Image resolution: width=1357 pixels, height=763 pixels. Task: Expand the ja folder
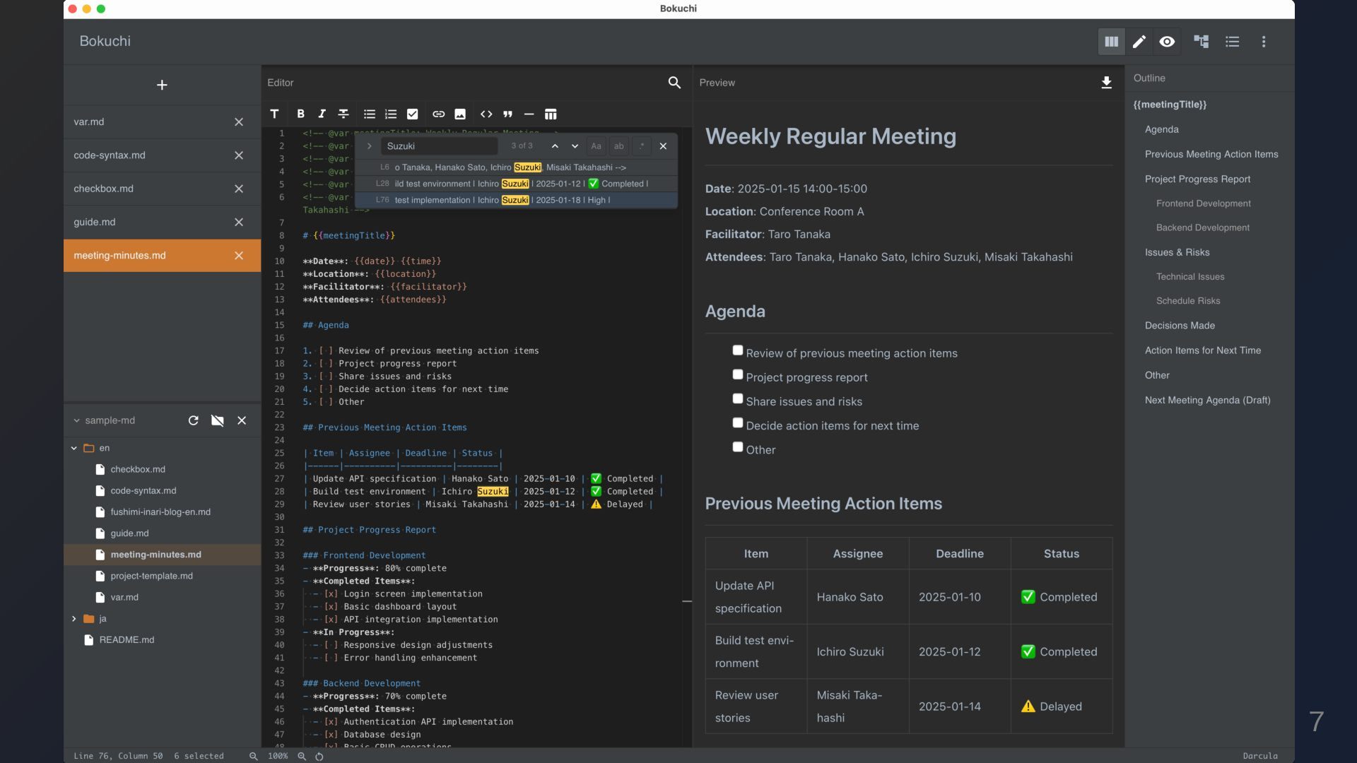pos(74,619)
